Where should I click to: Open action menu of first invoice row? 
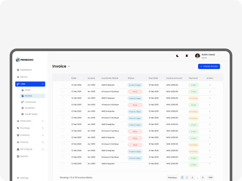[210, 85]
